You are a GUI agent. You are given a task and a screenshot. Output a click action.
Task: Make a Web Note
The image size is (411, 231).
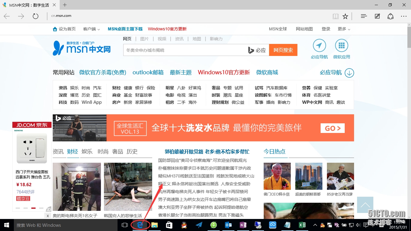[377, 16]
